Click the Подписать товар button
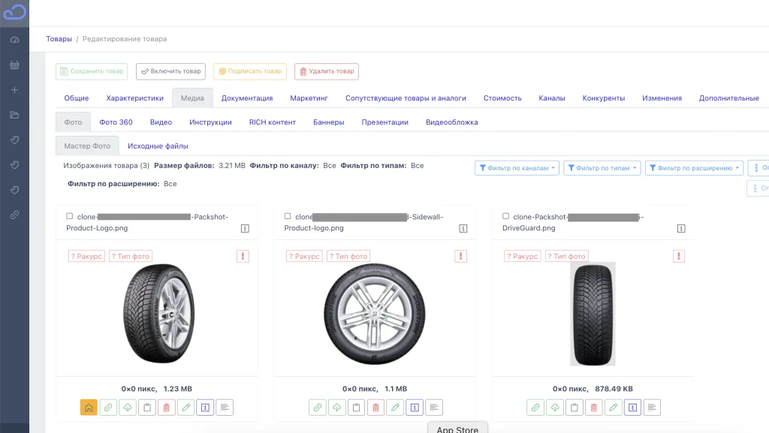769x433 pixels. (x=249, y=71)
